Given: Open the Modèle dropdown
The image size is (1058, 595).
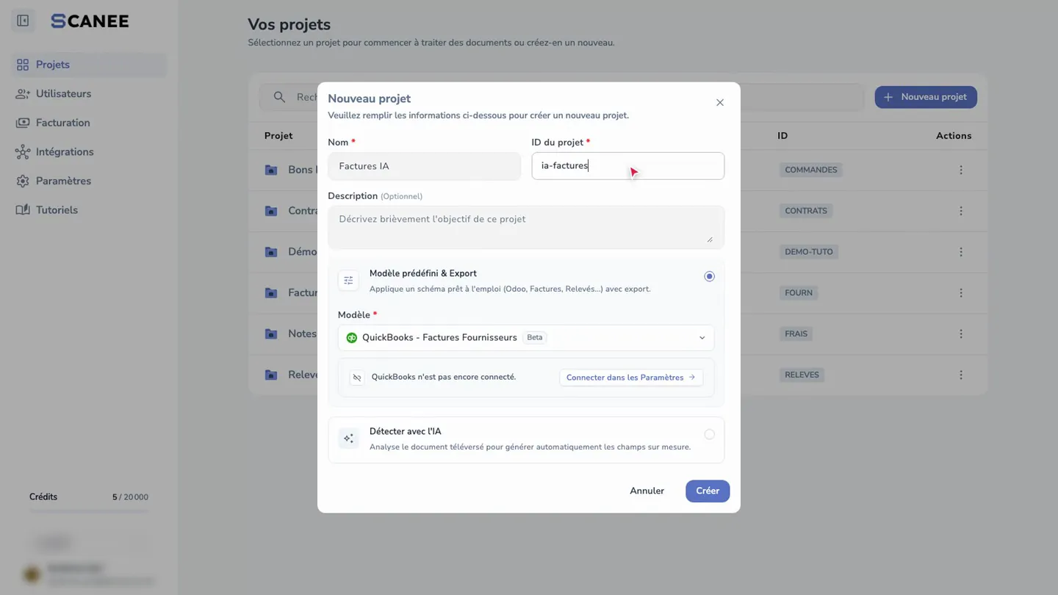Looking at the screenshot, I should coord(526,338).
